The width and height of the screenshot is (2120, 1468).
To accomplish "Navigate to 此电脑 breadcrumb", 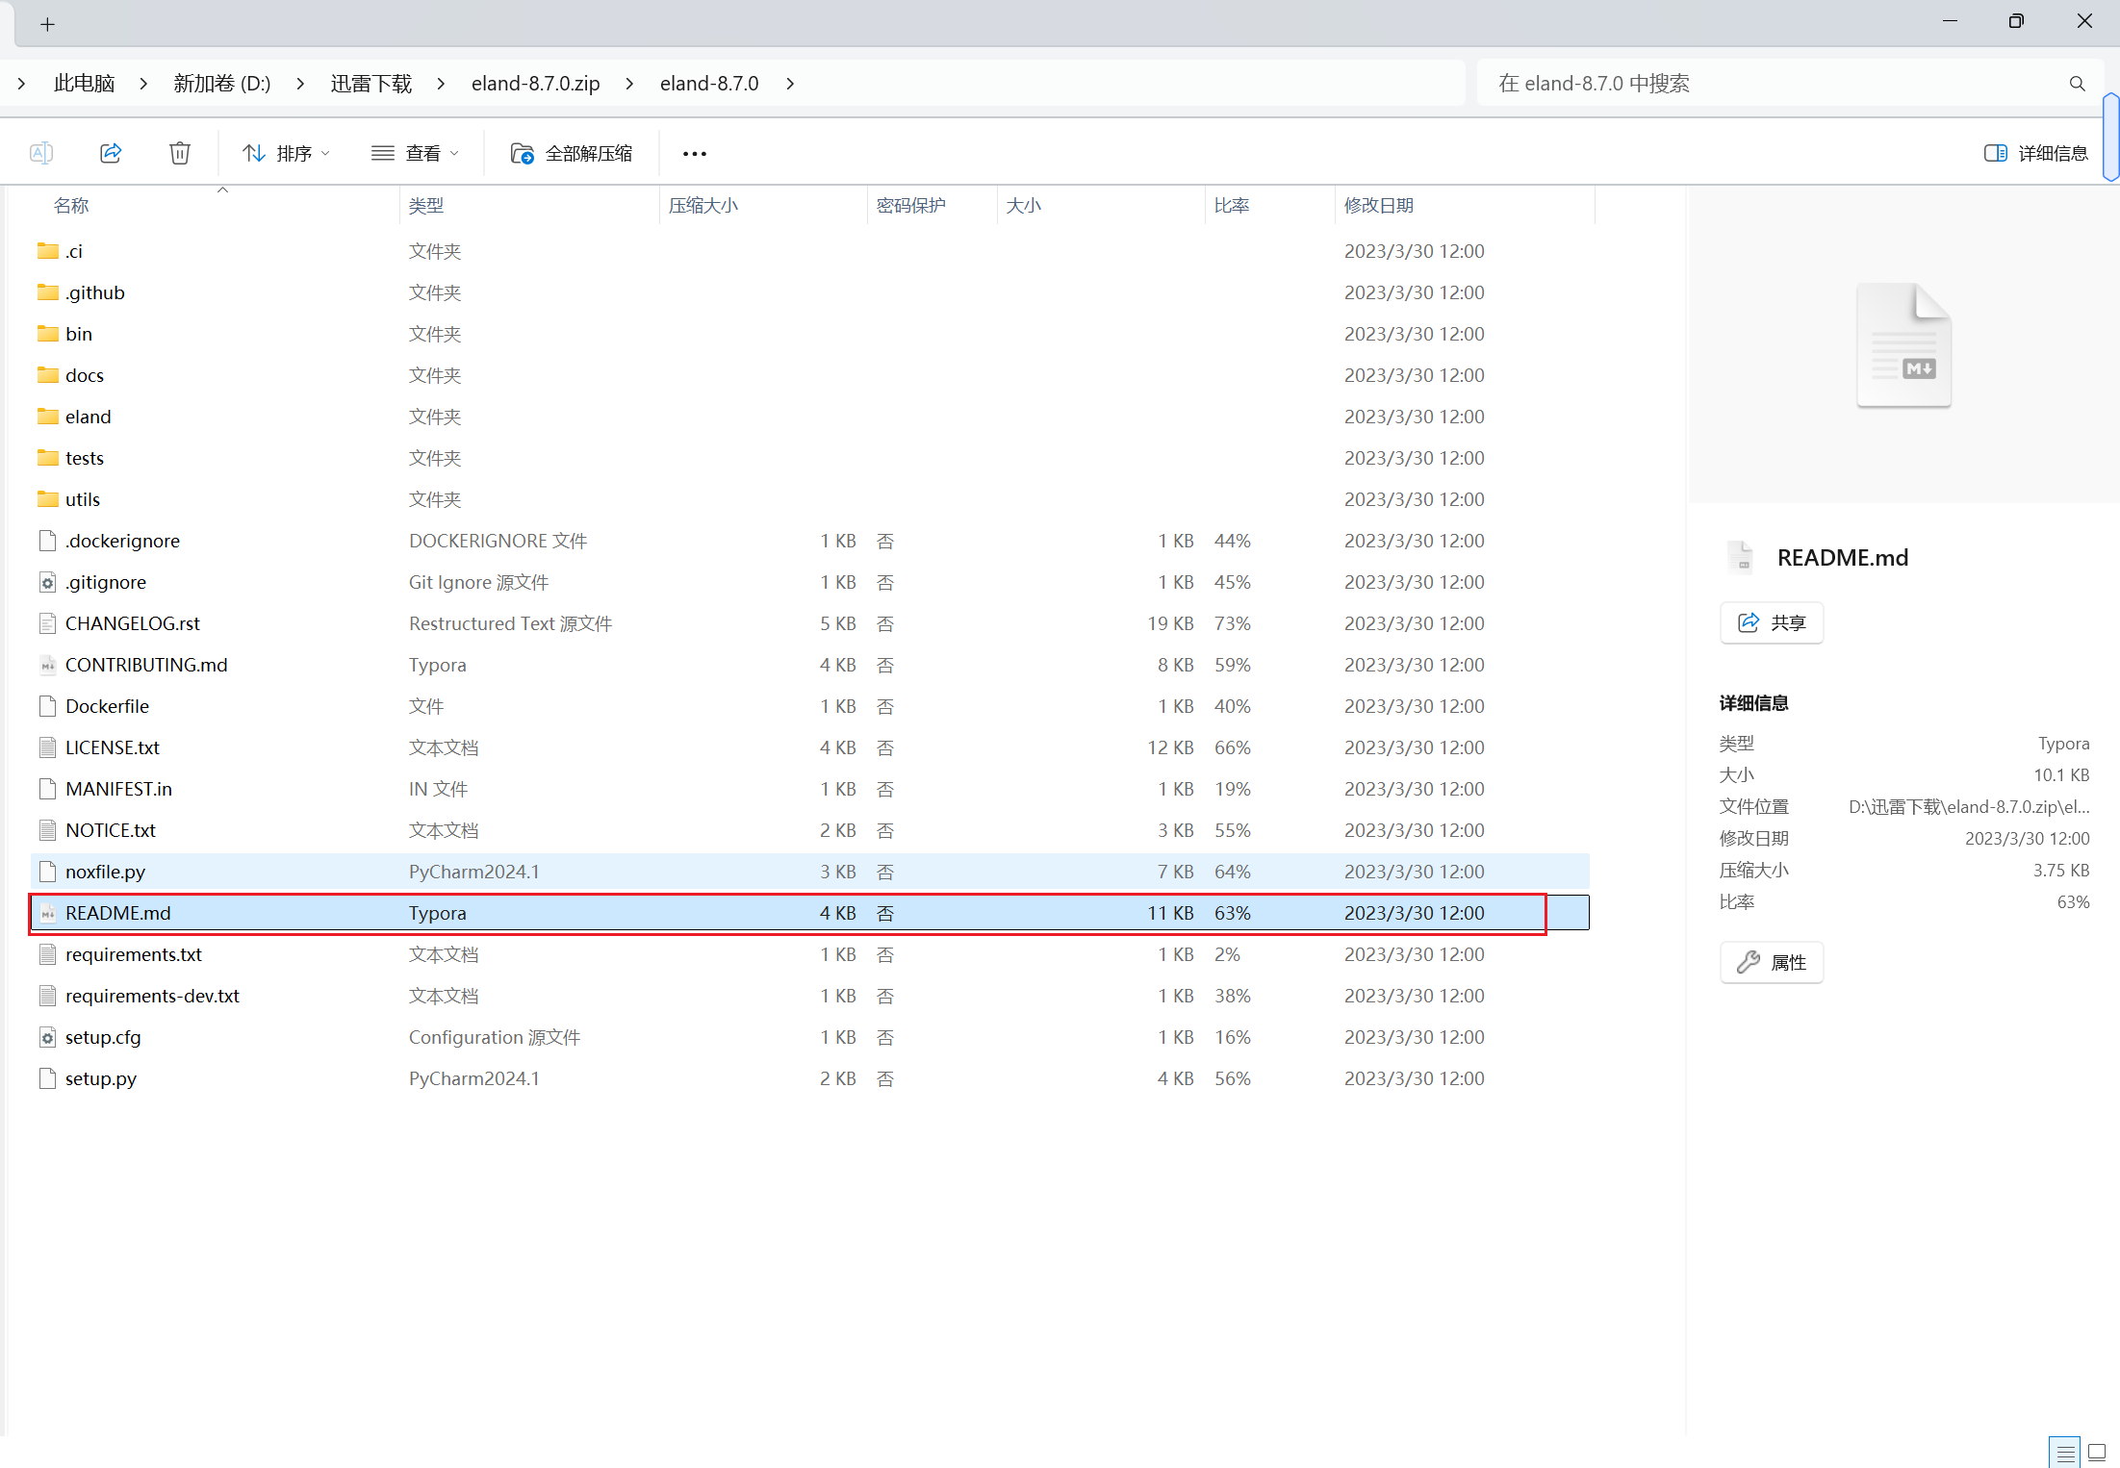I will [x=85, y=84].
